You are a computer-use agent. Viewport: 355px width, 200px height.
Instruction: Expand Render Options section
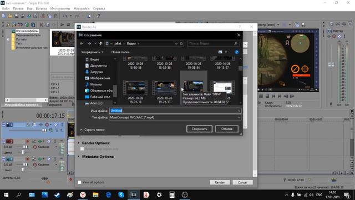79,143
